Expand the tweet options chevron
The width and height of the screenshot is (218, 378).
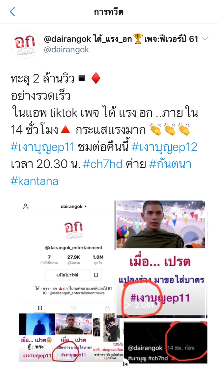pos(205,39)
